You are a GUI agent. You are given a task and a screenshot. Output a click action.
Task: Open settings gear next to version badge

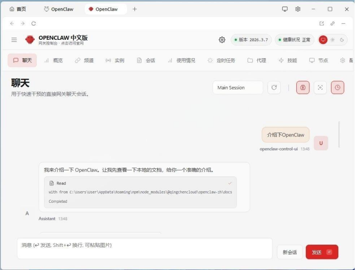coord(222,40)
